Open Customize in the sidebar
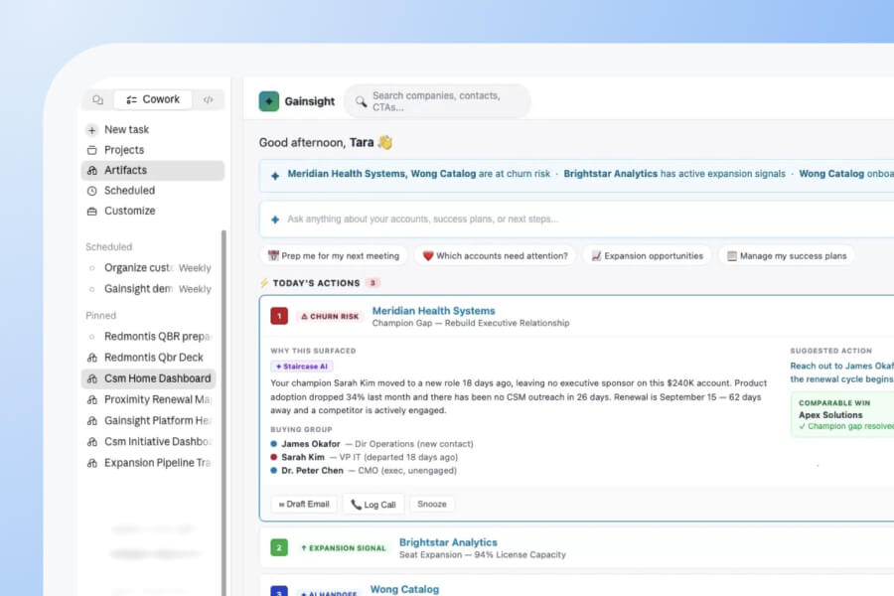The image size is (894, 596). point(153,211)
